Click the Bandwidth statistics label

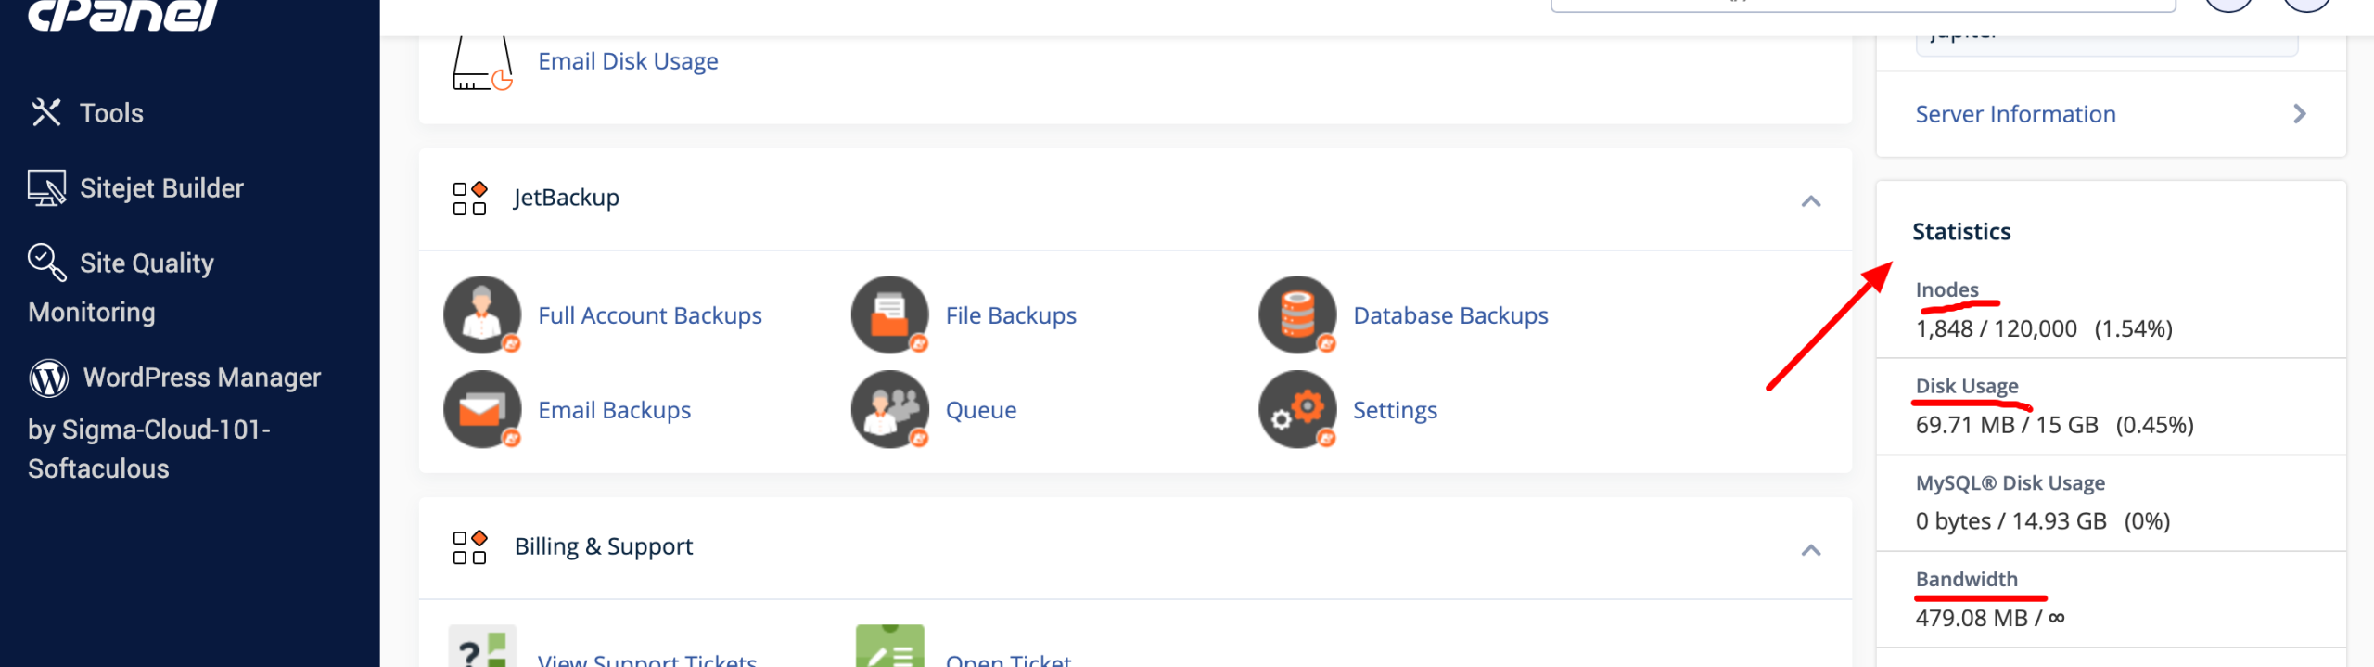pyautogui.click(x=1966, y=579)
